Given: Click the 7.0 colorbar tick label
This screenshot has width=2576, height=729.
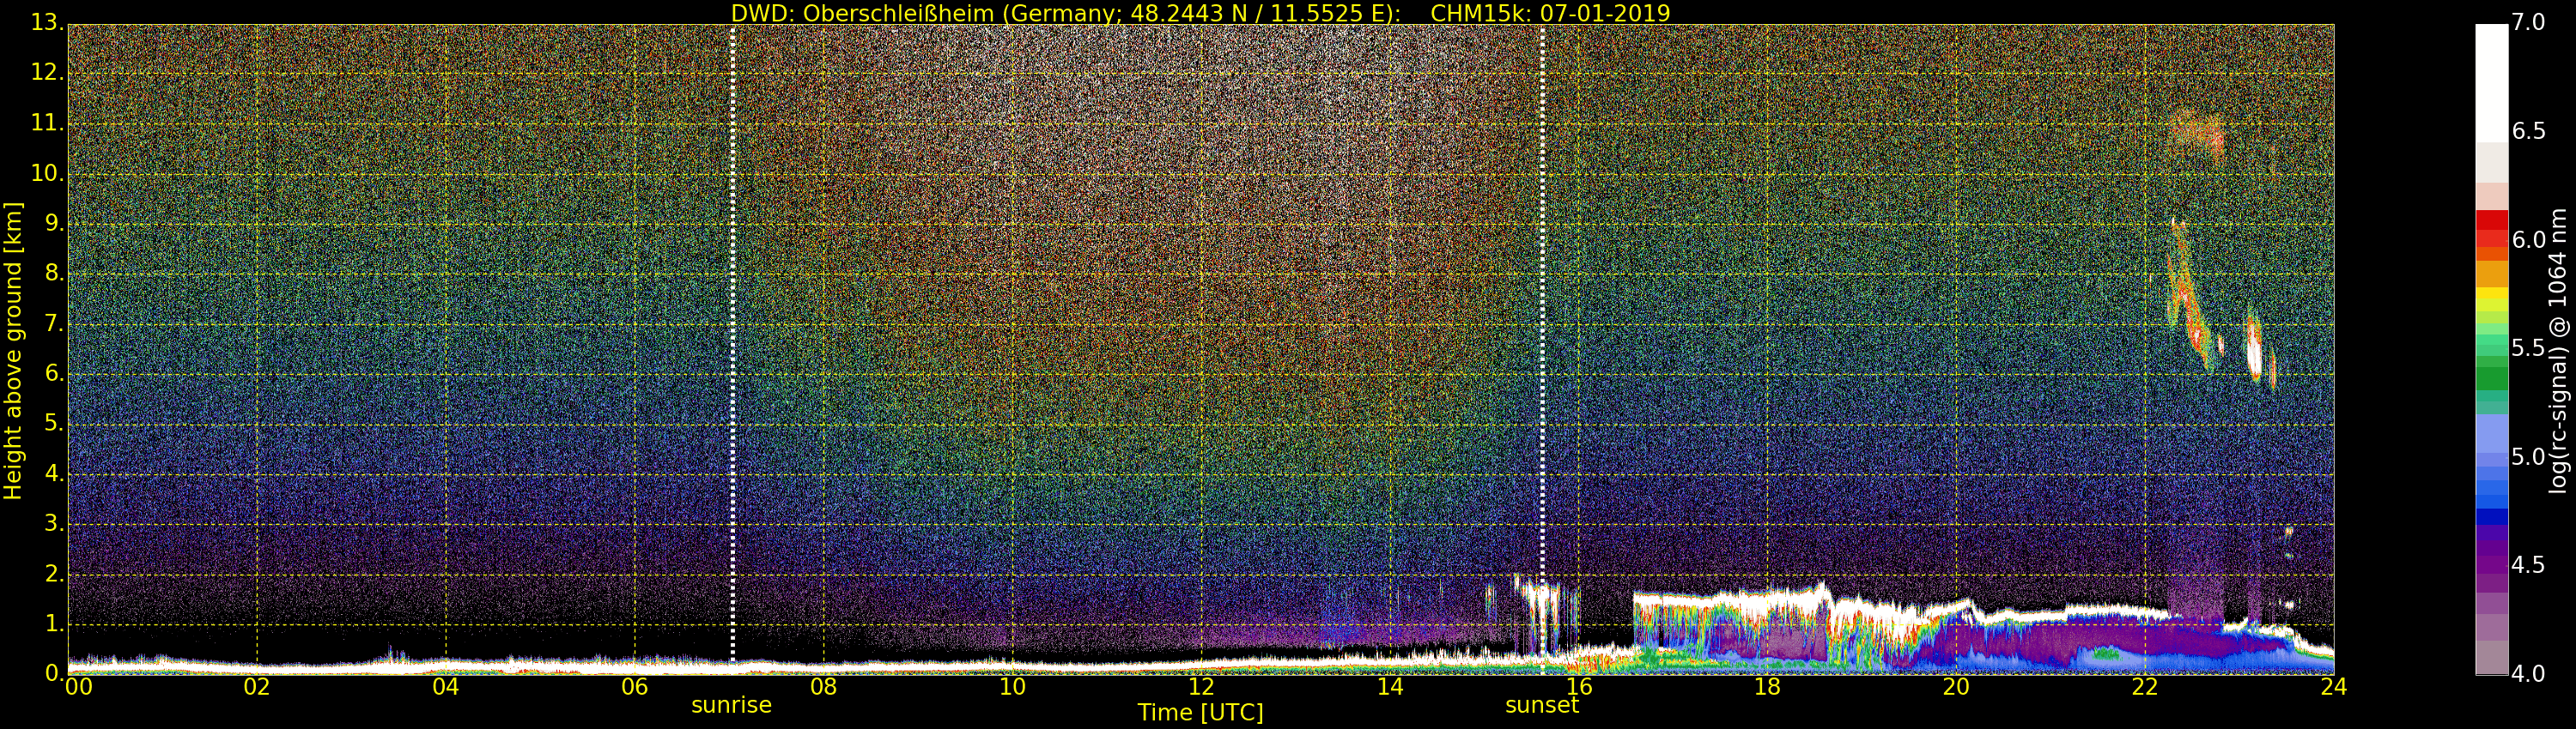Looking at the screenshot, I should pos(2529,23).
